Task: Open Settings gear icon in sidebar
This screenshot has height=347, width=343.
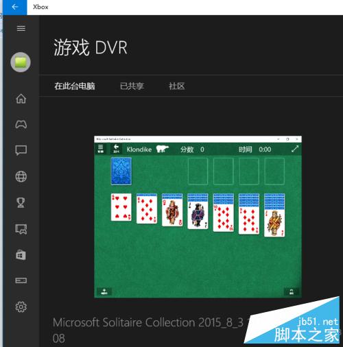Action: 21,307
